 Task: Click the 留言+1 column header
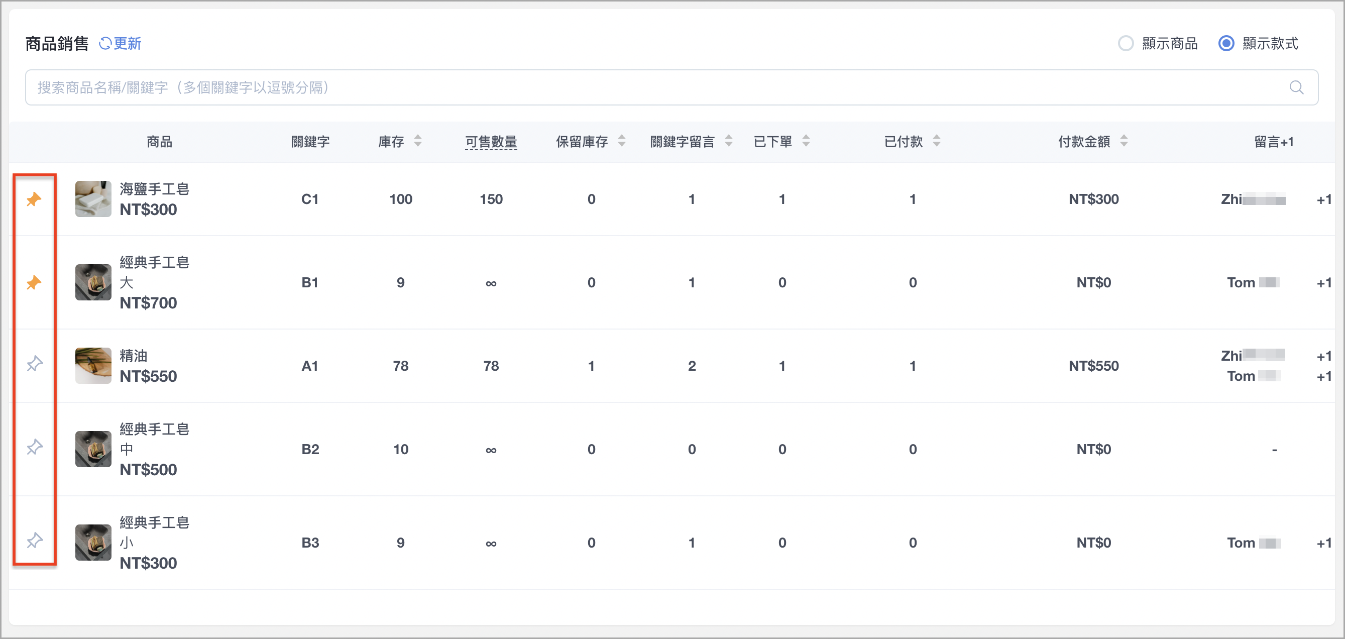[1274, 142]
